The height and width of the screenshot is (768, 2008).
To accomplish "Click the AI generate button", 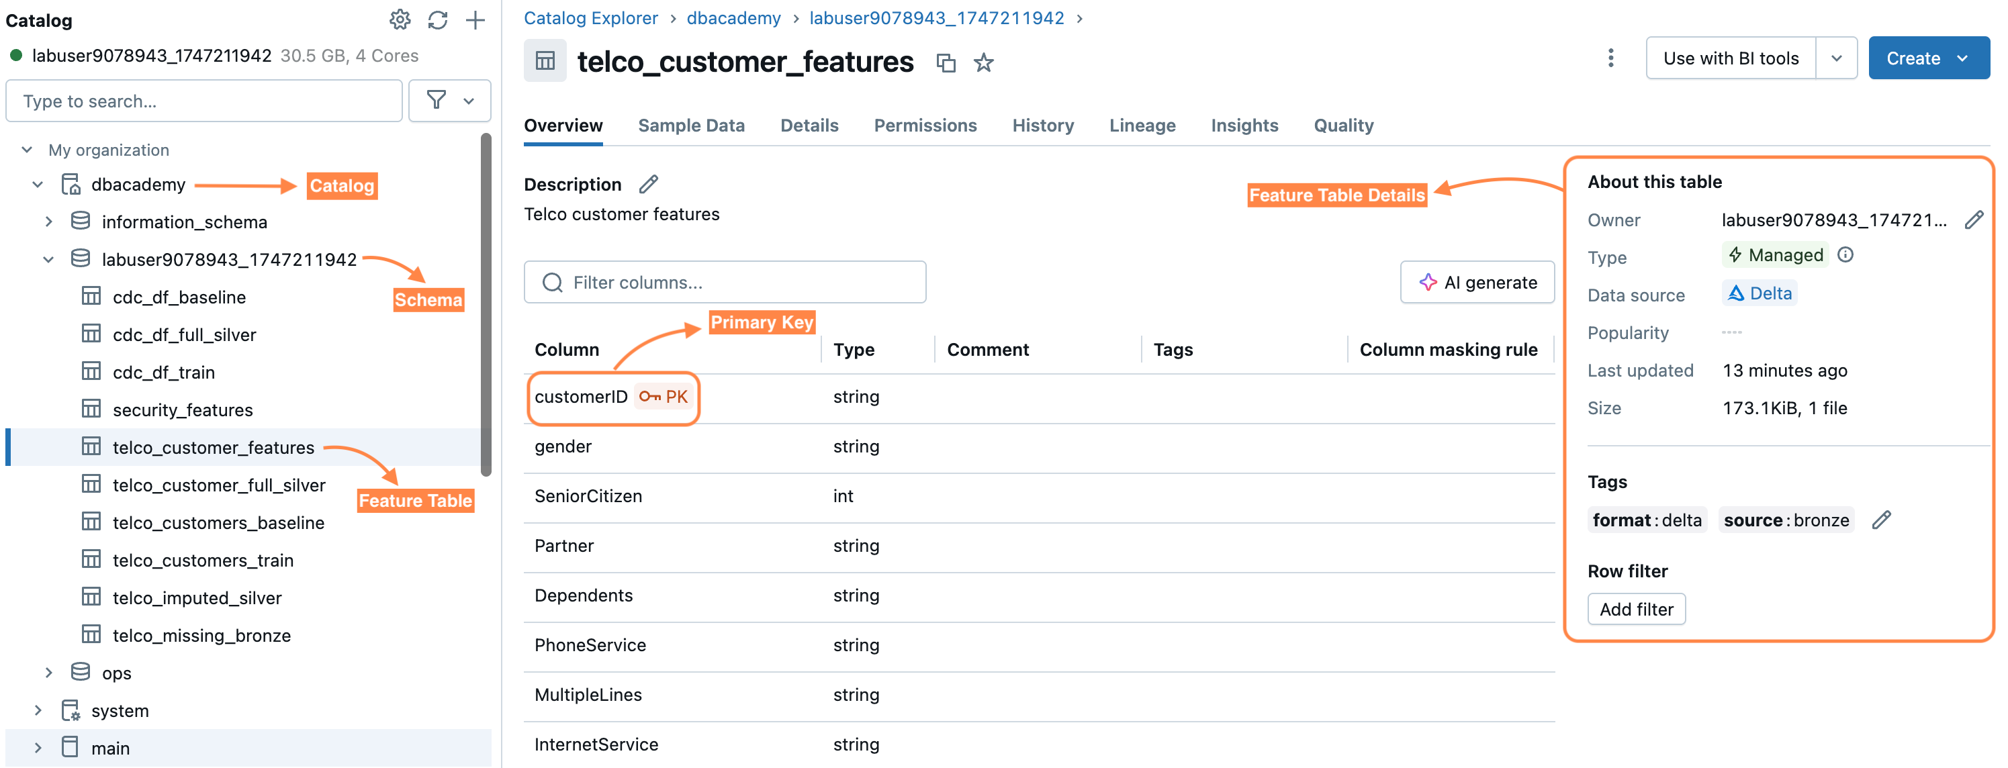I will (1477, 283).
